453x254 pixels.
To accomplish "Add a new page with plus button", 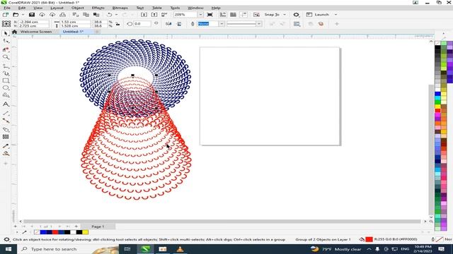I will pos(76,226).
